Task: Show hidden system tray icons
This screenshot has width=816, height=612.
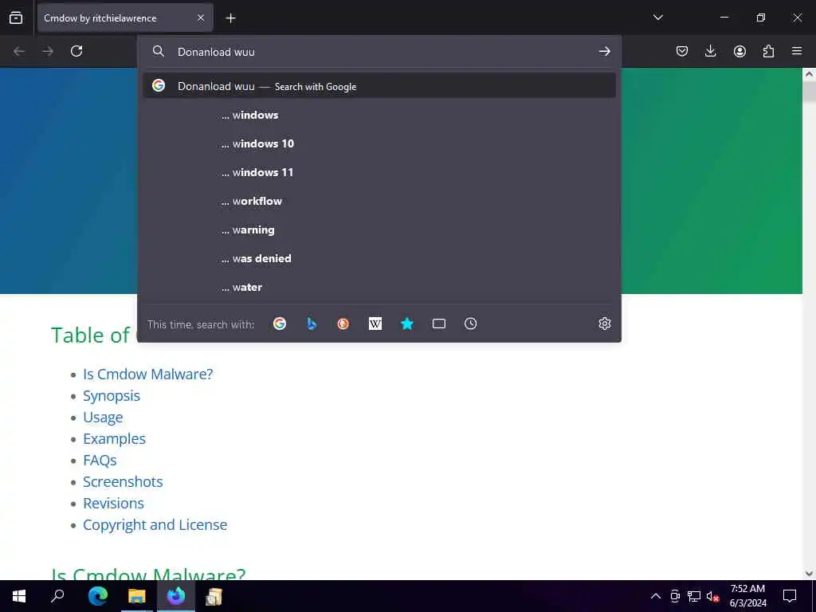Action: click(x=656, y=596)
